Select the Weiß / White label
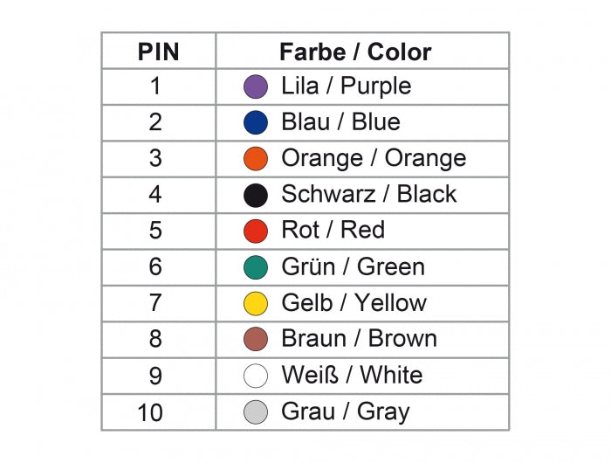Screen dimensions: 611x463 [351, 376]
